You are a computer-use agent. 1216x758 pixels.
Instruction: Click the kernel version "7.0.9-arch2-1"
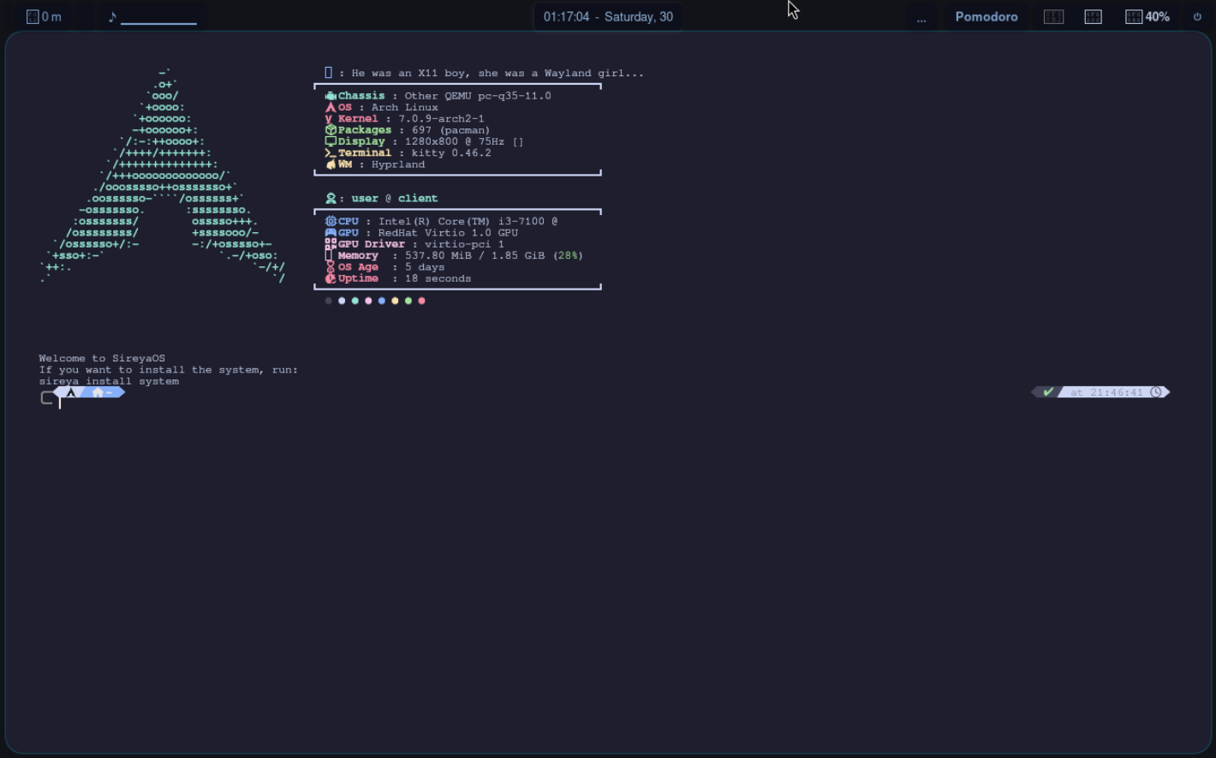click(441, 119)
